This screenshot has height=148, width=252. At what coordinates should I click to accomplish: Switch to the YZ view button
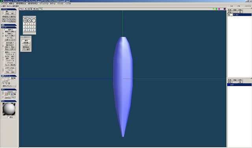click(6, 94)
